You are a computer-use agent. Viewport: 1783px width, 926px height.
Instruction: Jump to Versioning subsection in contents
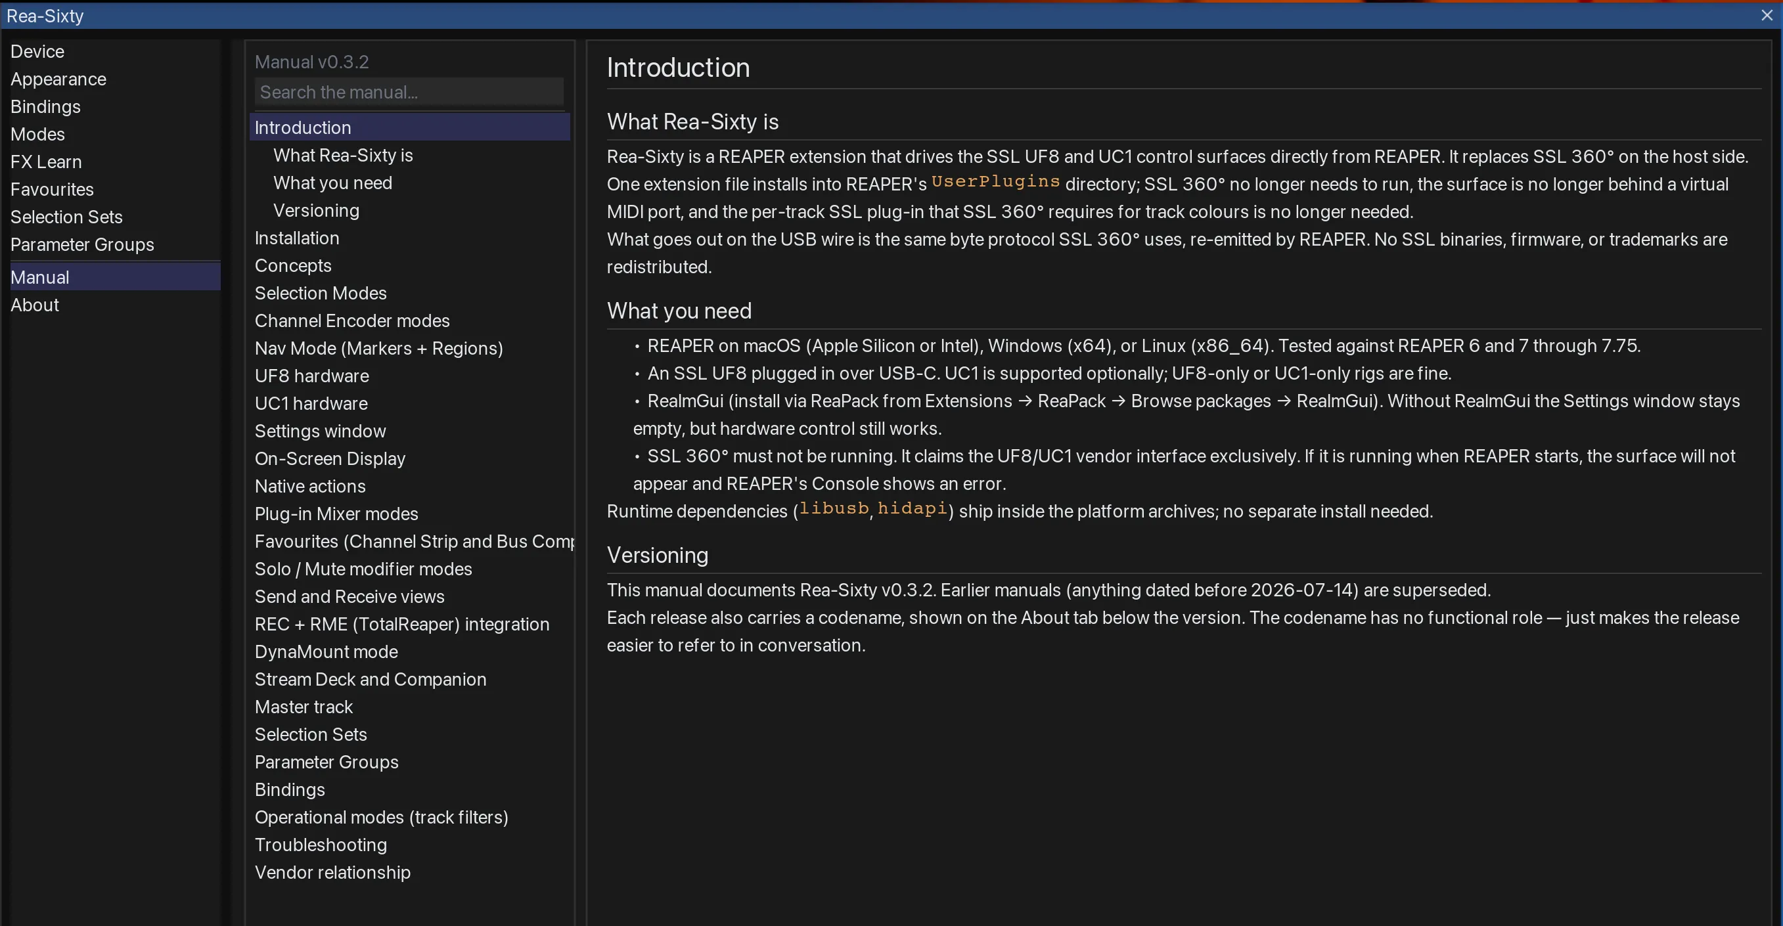(x=315, y=210)
